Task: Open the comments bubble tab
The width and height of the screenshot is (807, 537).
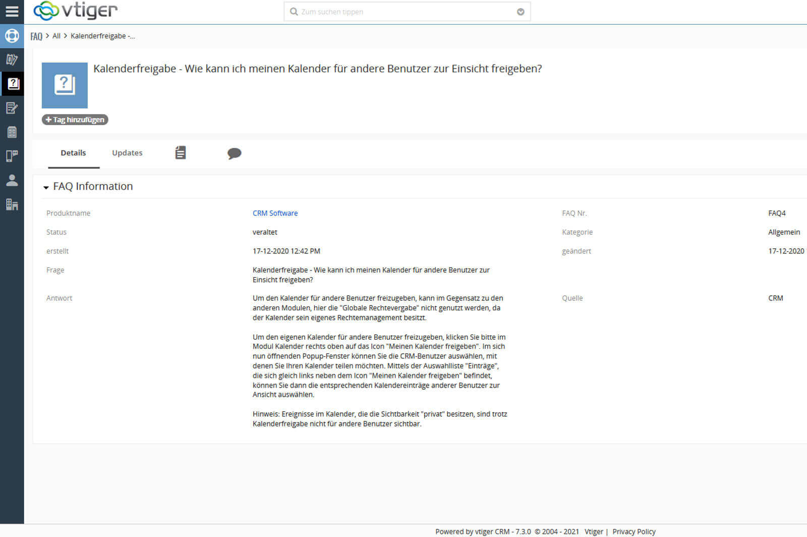Action: 234,153
